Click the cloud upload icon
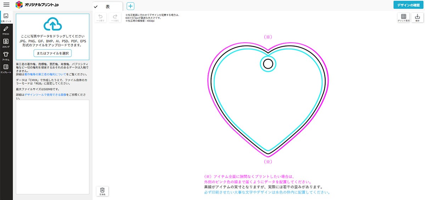 pos(52,24)
